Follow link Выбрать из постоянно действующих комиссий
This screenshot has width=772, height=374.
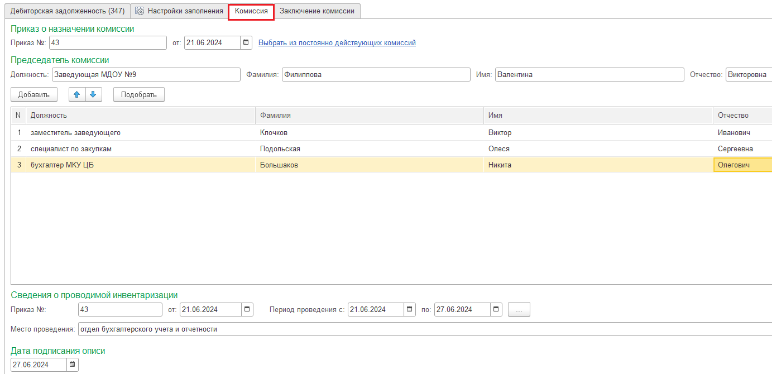[337, 43]
